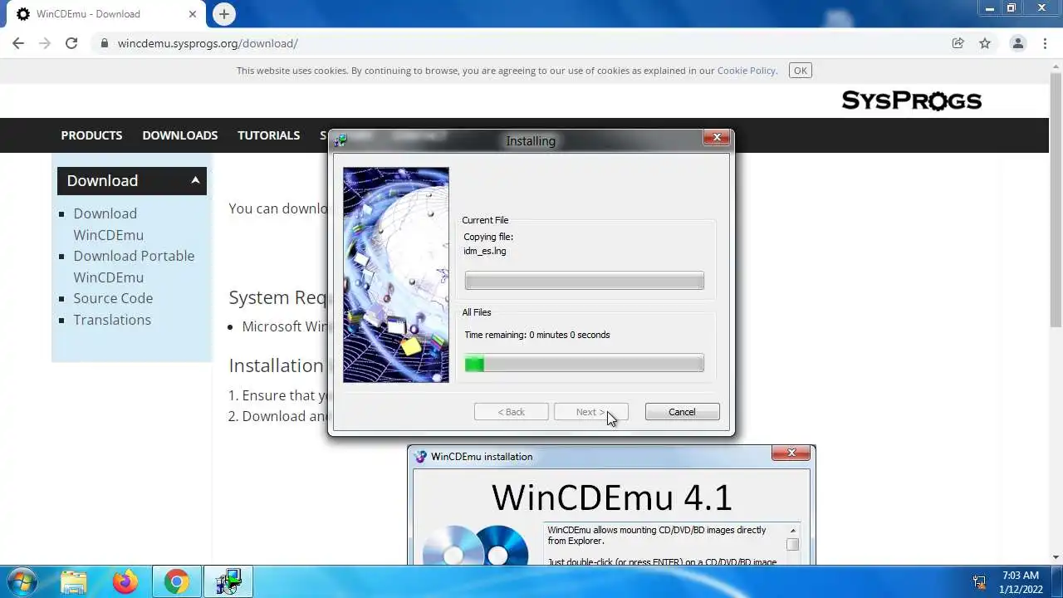This screenshot has height=598, width=1063.
Task: Switch to Chrome in the taskbar
Action: point(176,582)
